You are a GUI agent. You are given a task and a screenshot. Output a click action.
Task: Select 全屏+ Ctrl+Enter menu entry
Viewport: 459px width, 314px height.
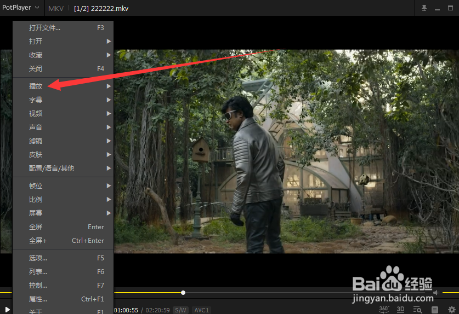[x=63, y=240]
